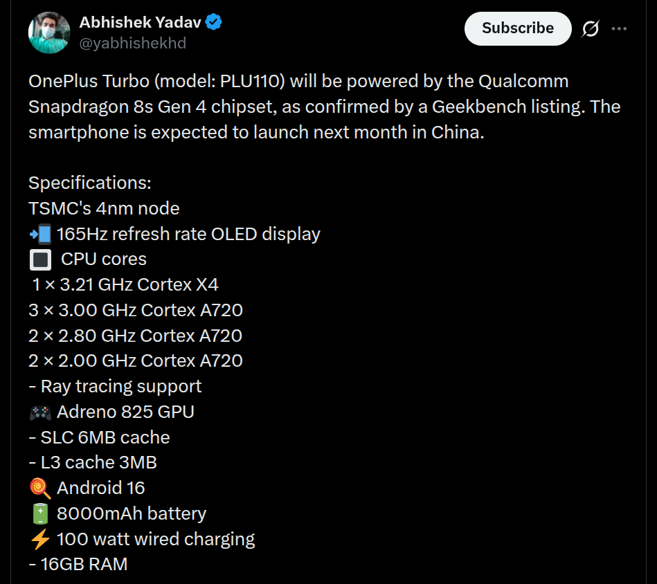Open the Grok explain-post icon
657x584 pixels.
click(591, 28)
